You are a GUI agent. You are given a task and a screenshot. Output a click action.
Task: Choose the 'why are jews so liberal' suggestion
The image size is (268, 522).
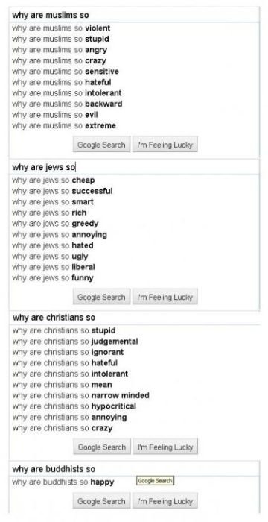tap(54, 267)
